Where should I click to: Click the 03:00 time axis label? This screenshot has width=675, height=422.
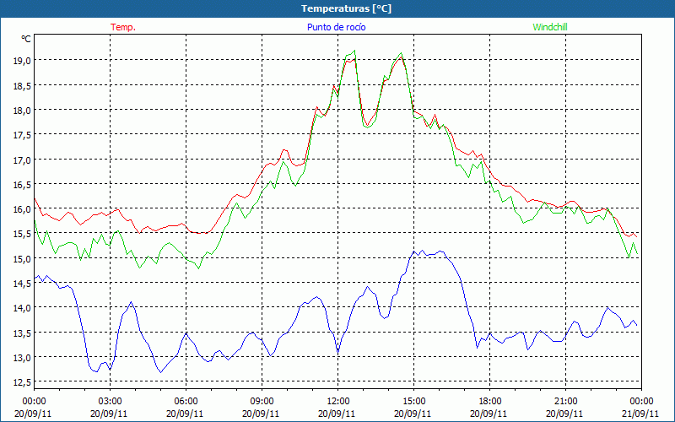pyautogui.click(x=111, y=402)
